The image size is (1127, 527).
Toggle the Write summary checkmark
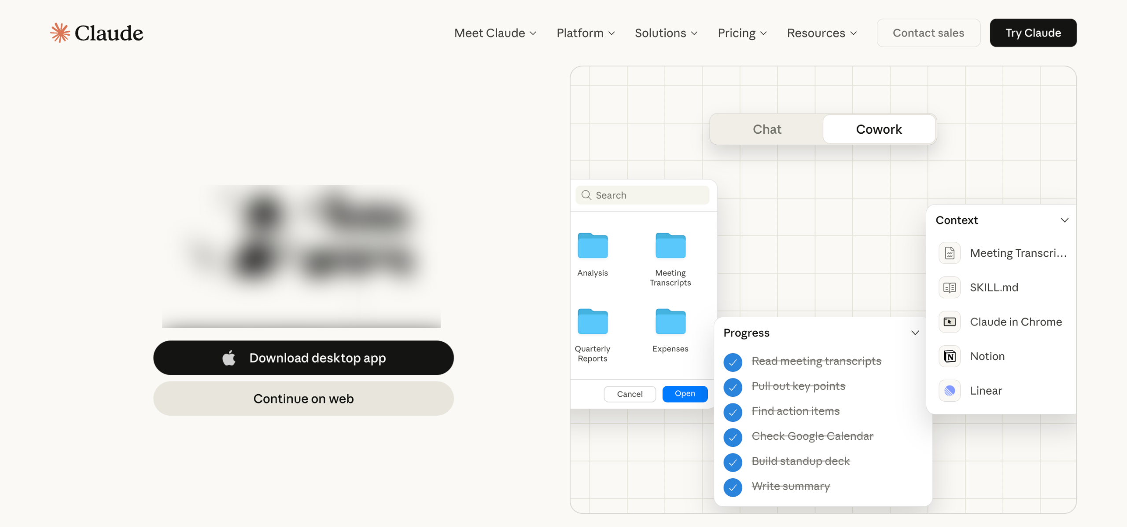(733, 487)
